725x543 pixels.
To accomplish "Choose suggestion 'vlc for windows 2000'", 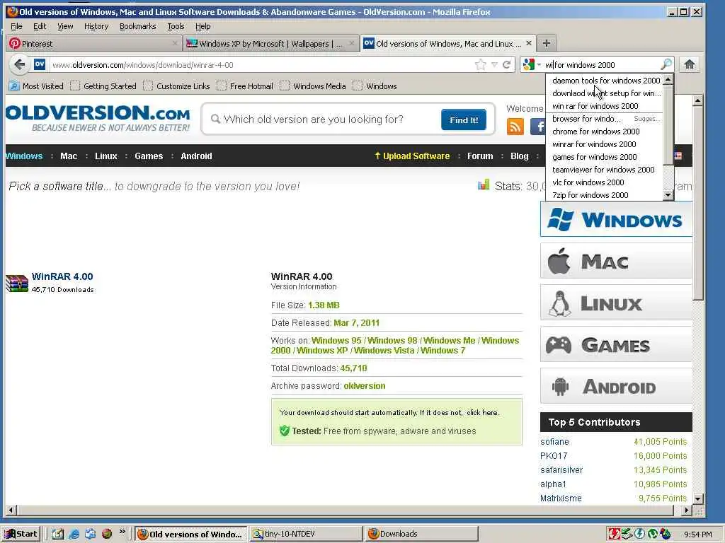I will 605,182.
